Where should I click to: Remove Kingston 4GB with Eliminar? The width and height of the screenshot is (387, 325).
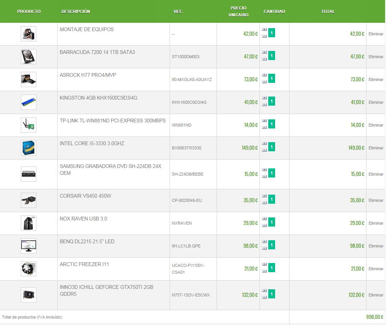click(x=376, y=102)
